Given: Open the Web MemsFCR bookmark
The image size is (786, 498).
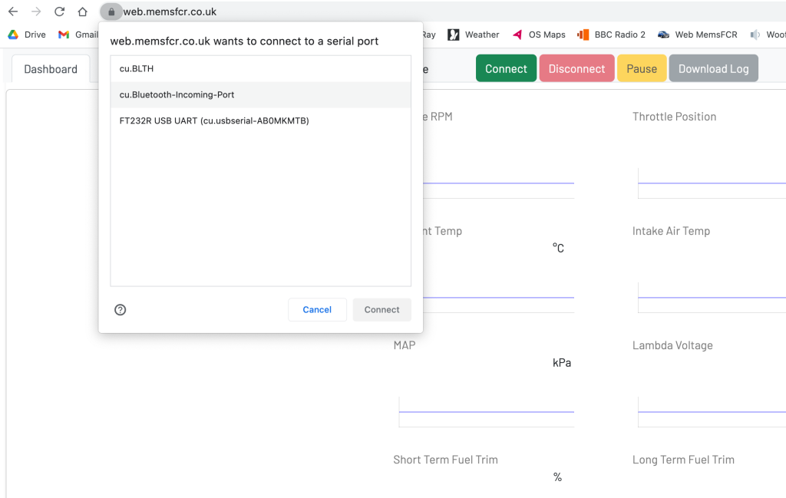Looking at the screenshot, I should [698, 35].
